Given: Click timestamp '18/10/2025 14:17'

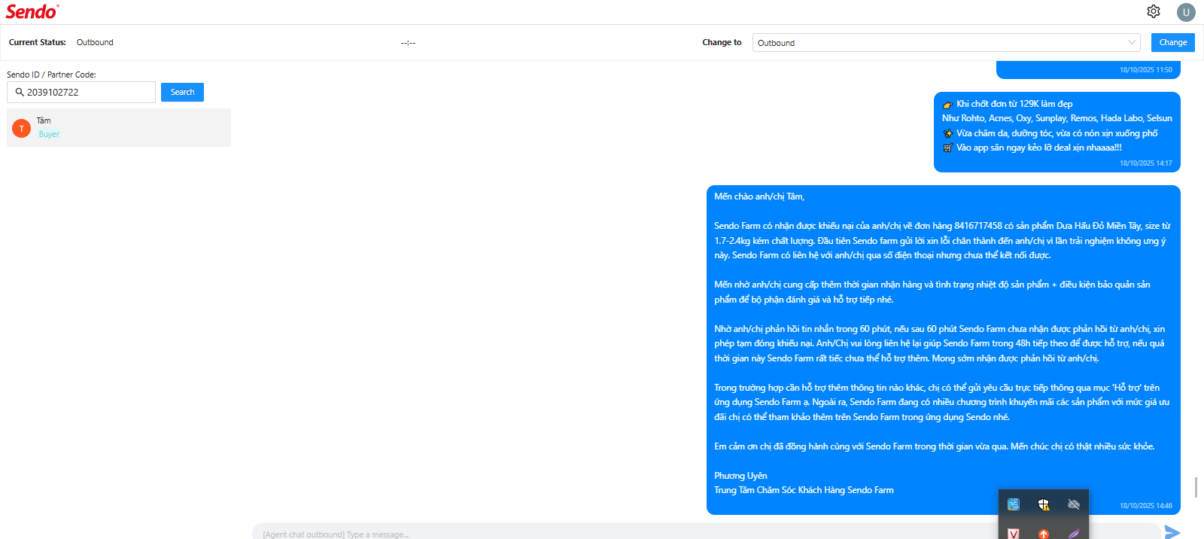Looking at the screenshot, I should pyautogui.click(x=1145, y=163).
